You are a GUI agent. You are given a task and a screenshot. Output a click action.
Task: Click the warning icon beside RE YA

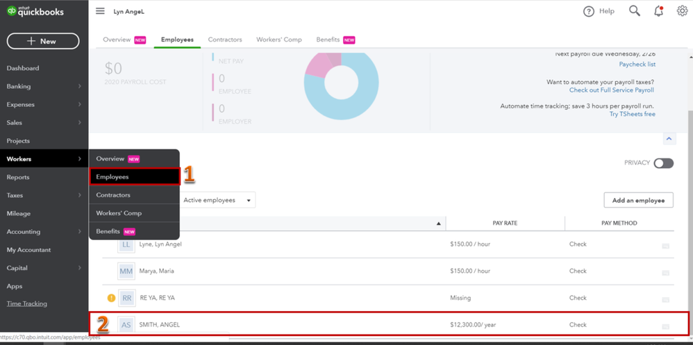click(x=111, y=298)
